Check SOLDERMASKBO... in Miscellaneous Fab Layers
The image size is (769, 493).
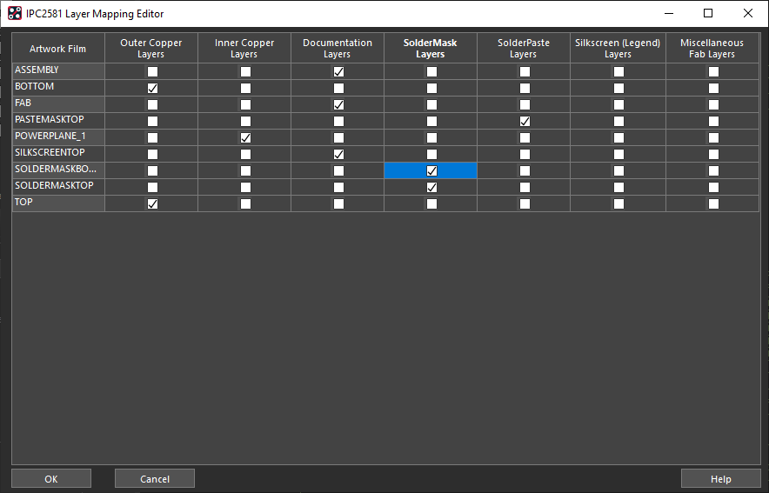click(x=713, y=170)
